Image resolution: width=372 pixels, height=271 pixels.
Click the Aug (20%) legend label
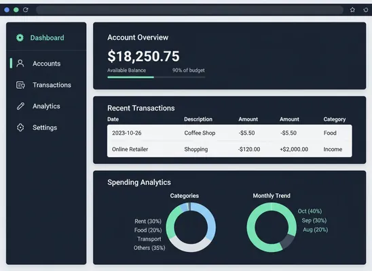pyautogui.click(x=315, y=230)
